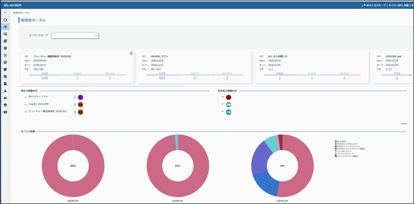
Task: Click the edit icon next to inagaki_20201209
Action: pyautogui.click(x=75, y=104)
